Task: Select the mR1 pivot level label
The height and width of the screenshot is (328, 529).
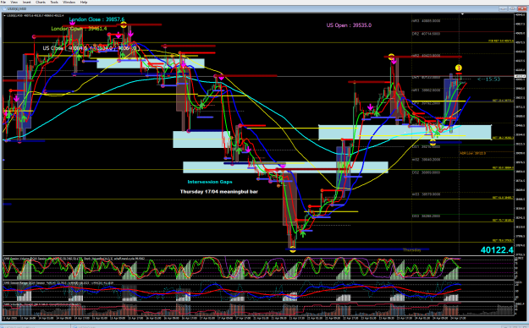Action: (x=426, y=90)
